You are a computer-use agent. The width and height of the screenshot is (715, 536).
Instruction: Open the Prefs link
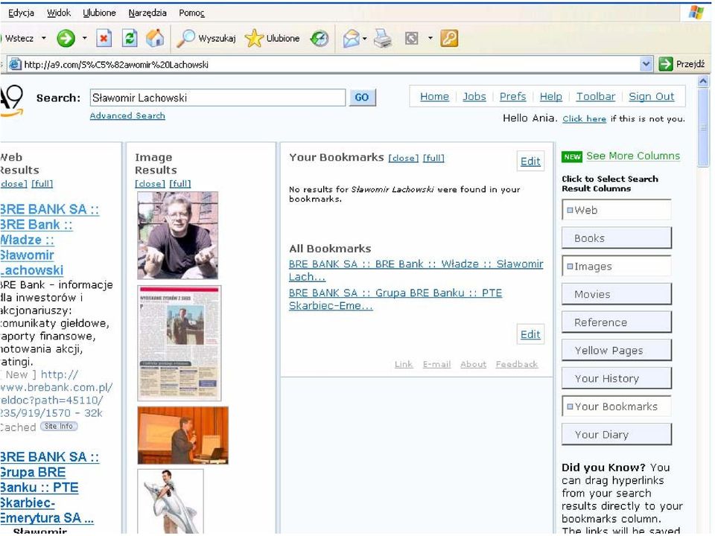coord(512,97)
